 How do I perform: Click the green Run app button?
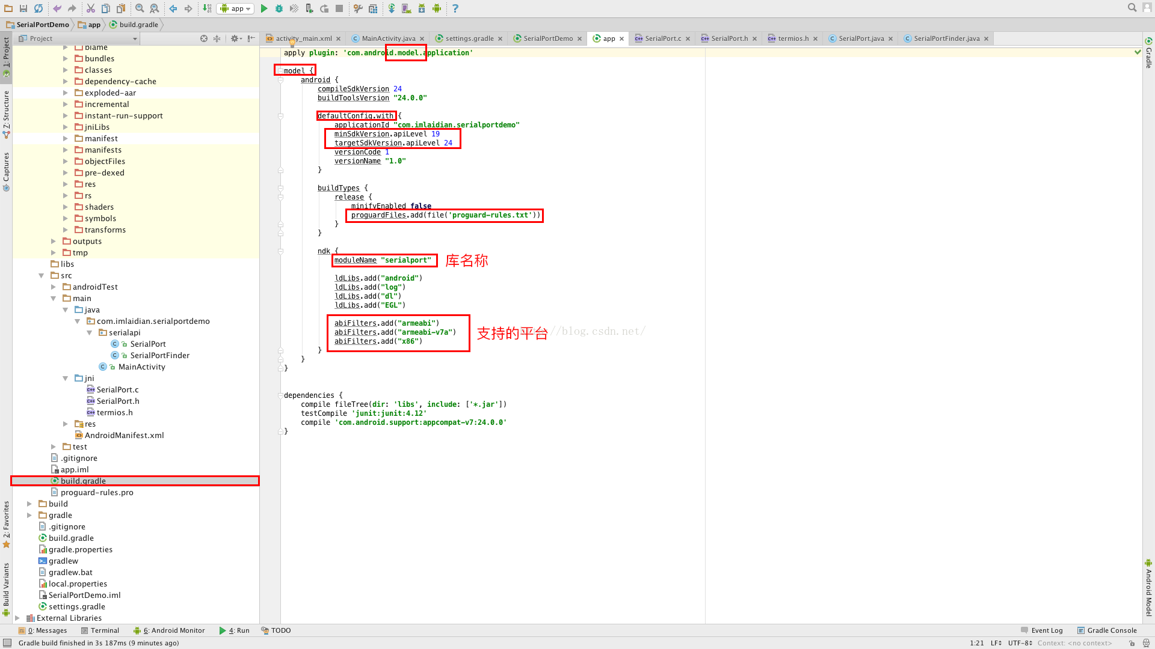point(264,8)
